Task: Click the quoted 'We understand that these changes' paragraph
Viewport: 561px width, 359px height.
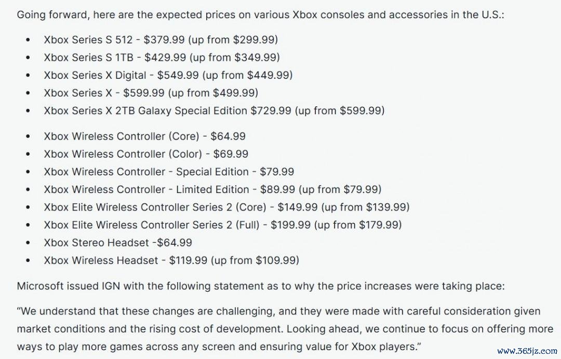Action: tap(285, 329)
